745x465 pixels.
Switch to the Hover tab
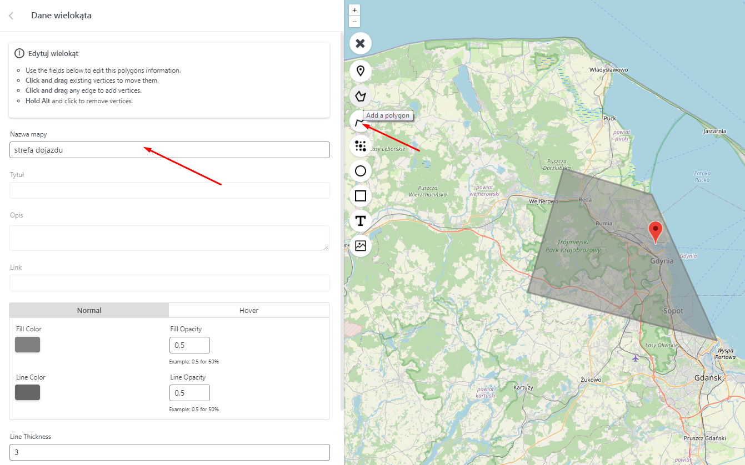coord(248,310)
